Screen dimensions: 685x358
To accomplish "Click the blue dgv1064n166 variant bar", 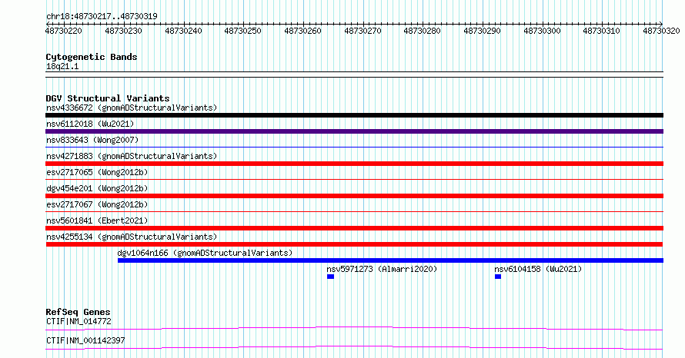I will coord(390,260).
